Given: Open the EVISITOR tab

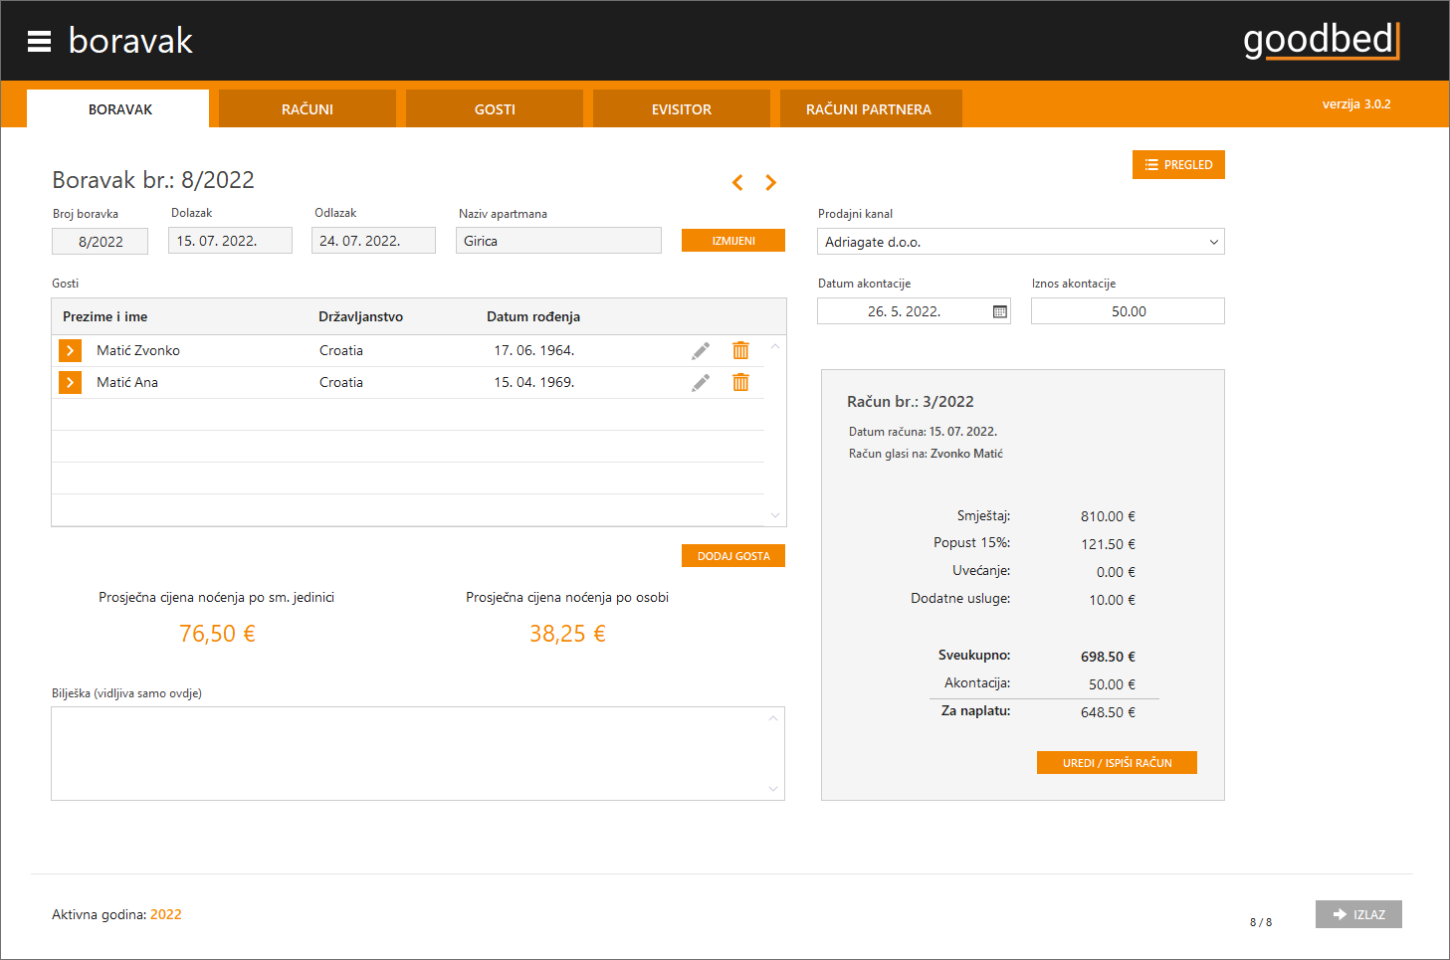Looking at the screenshot, I should (x=682, y=108).
